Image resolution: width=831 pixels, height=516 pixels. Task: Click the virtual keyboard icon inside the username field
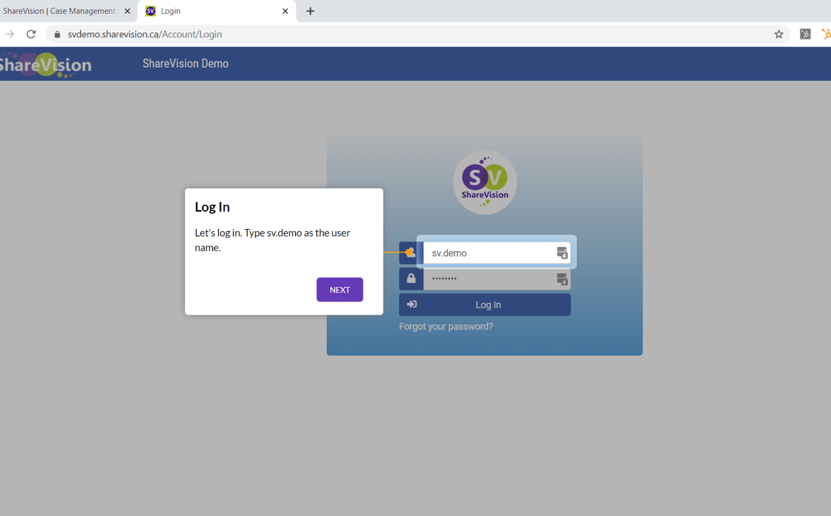(x=561, y=252)
